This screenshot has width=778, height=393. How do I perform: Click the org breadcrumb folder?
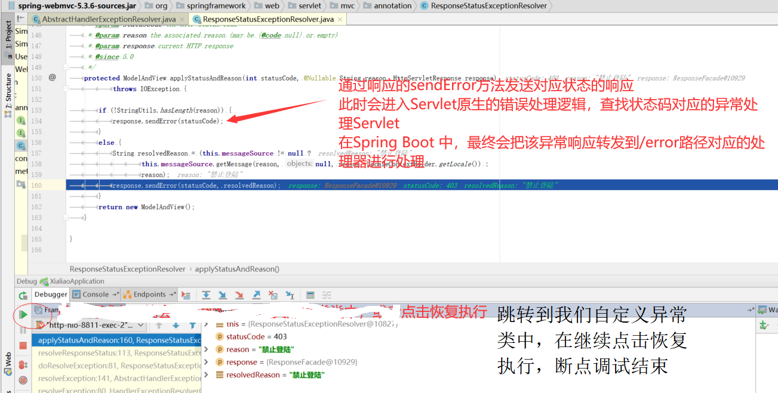coord(157,5)
